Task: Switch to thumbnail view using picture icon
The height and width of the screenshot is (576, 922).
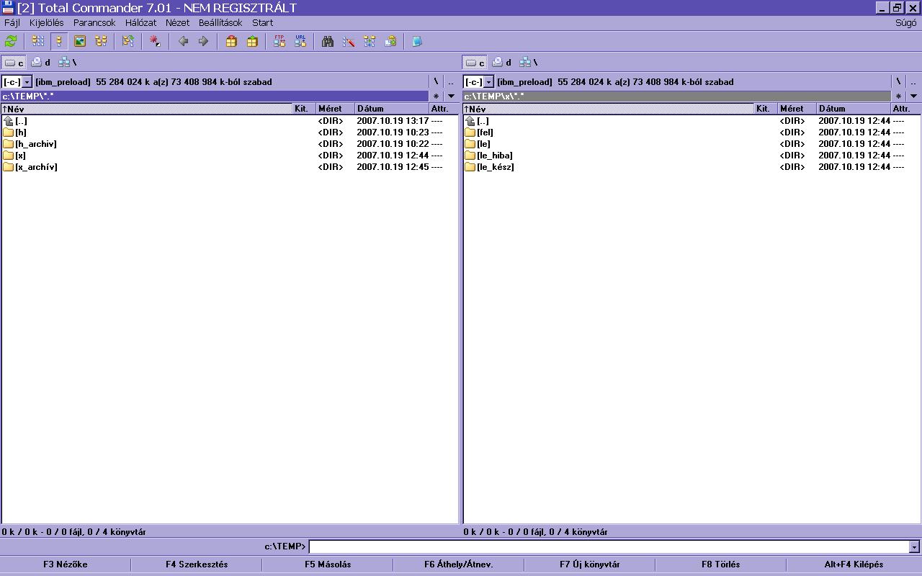Action: (80, 42)
